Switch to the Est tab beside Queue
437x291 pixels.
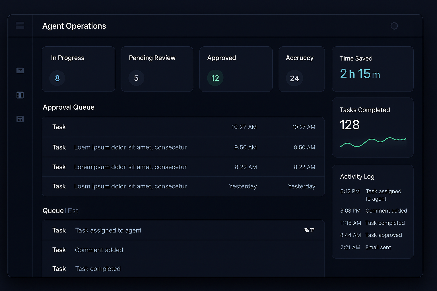point(72,211)
